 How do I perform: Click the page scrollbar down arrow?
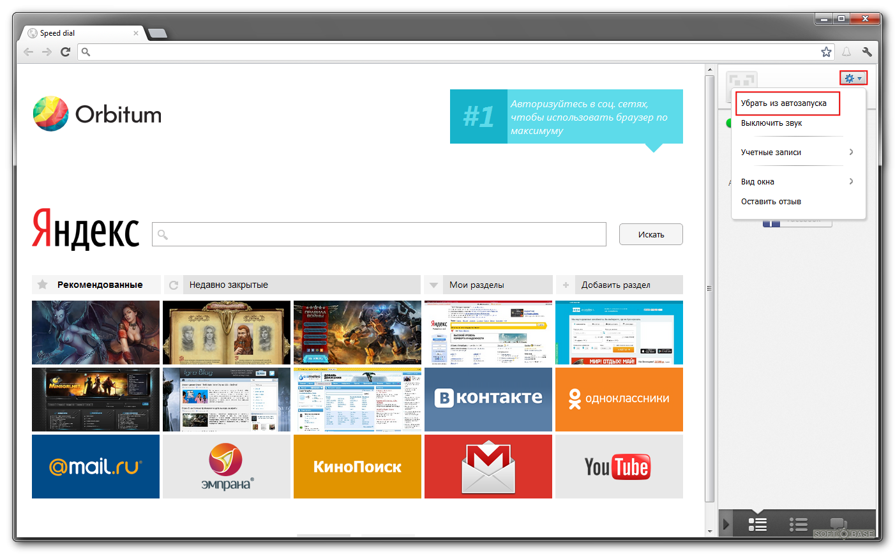(x=709, y=531)
